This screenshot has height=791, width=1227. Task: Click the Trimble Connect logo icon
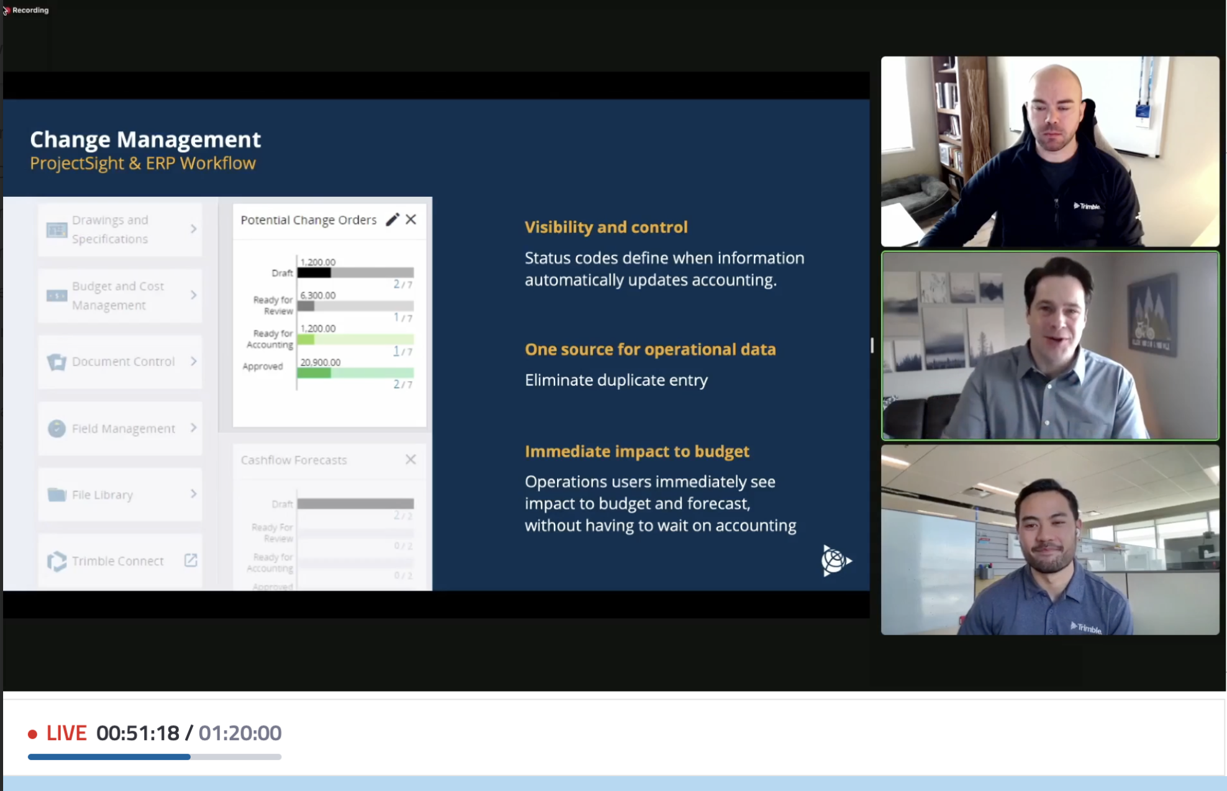pyautogui.click(x=57, y=561)
